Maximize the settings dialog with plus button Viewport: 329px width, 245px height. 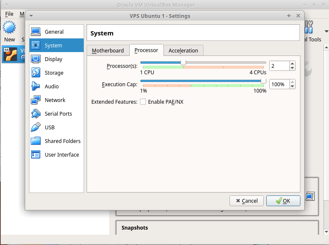(289, 16)
